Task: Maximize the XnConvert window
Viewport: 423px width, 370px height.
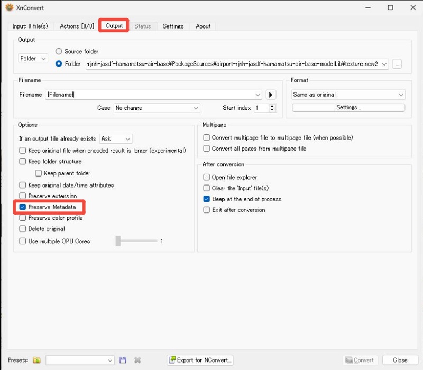Action: pyautogui.click(x=390, y=7)
